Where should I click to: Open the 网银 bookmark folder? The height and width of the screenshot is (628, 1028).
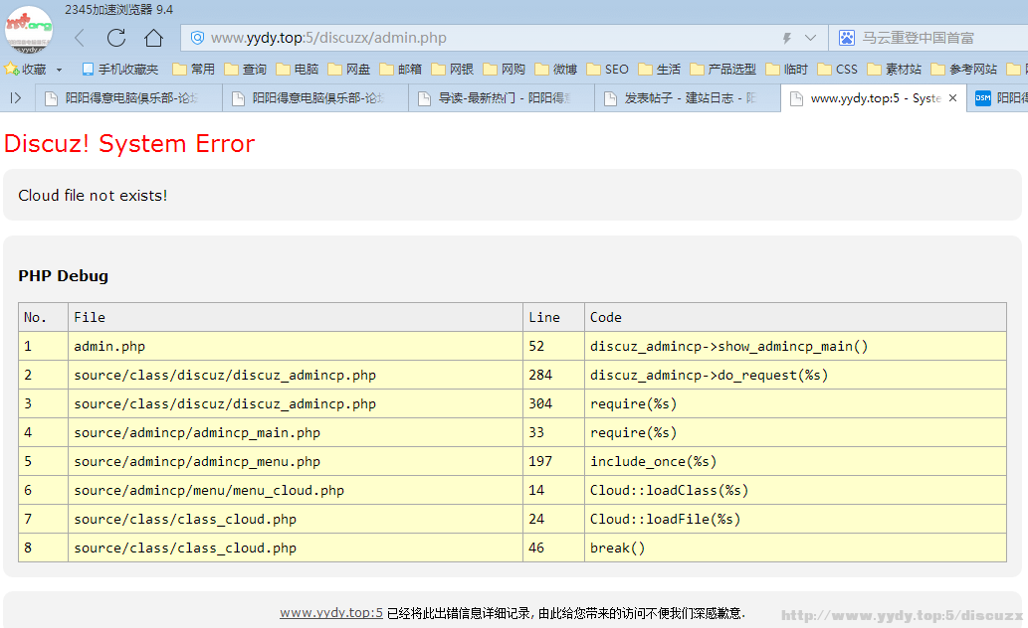(x=453, y=69)
